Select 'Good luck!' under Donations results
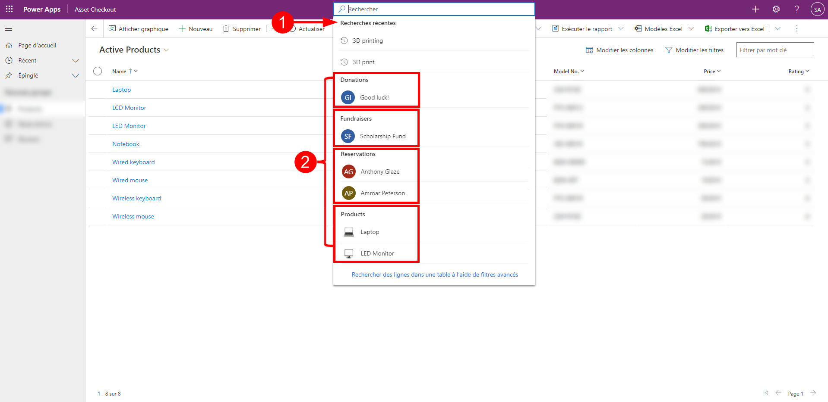This screenshot has width=828, height=402. (376, 97)
